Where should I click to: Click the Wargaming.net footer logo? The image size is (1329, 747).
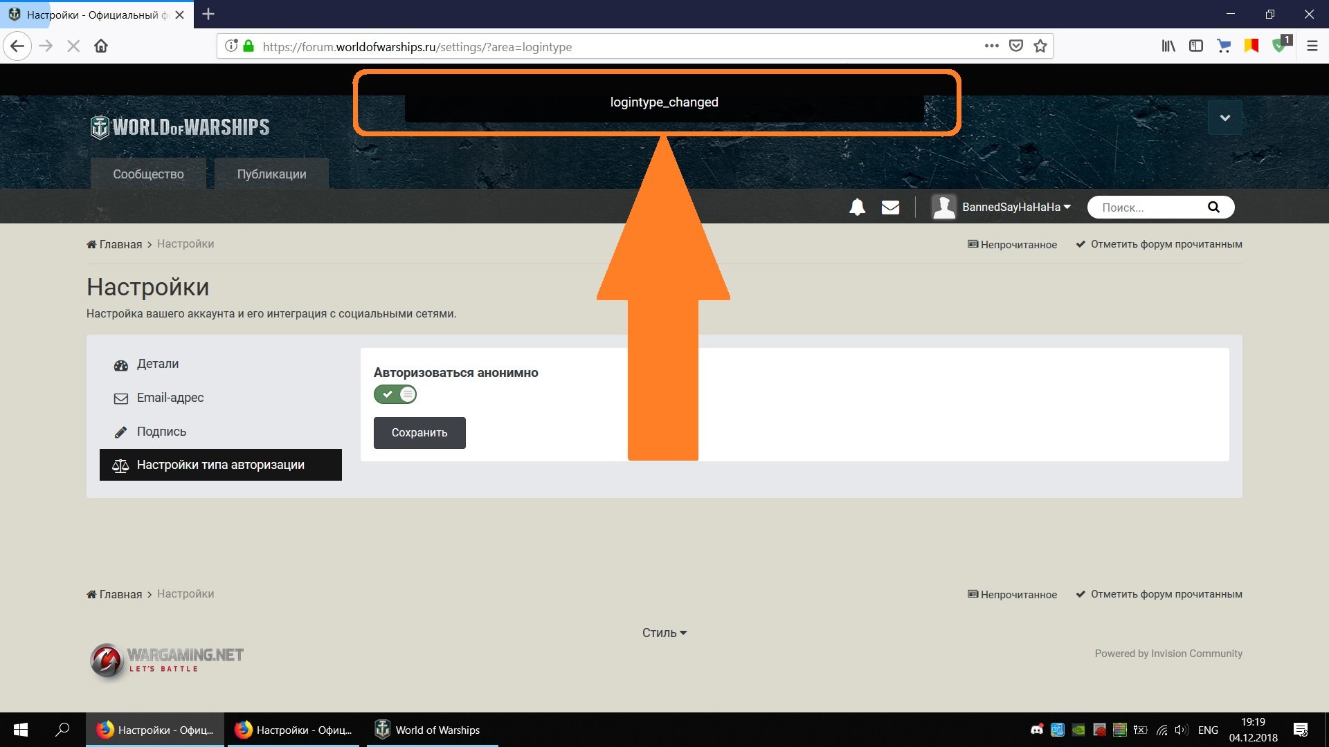[x=167, y=661]
